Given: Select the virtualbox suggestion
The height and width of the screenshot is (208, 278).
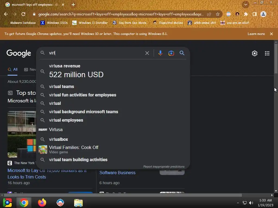Looking at the screenshot, I should click(x=113, y=139).
